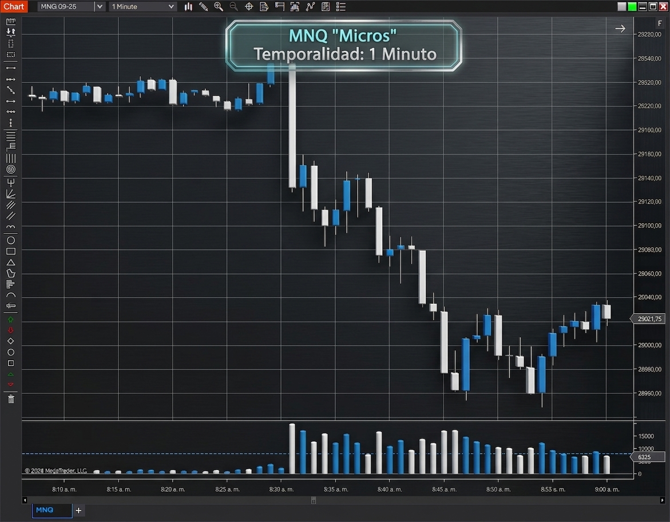Click the 8:10 a. m. time label
Viewport: 670px width, 522px height.
64,489
